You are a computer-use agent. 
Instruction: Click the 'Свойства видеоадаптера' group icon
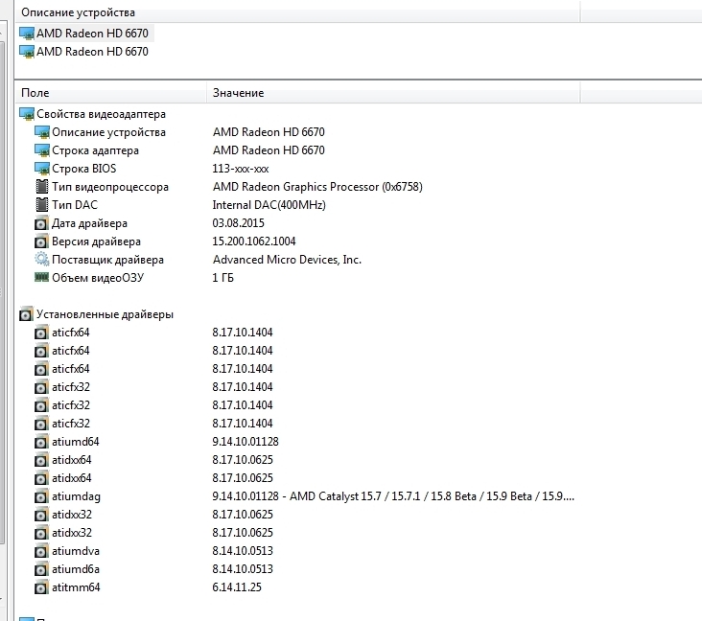click(27, 114)
